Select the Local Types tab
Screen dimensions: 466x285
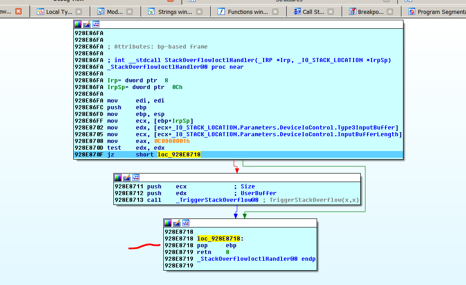pyautogui.click(x=59, y=12)
